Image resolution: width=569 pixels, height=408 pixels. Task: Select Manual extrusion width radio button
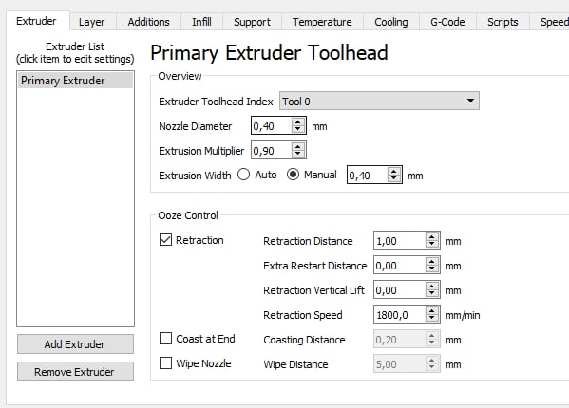tap(293, 175)
